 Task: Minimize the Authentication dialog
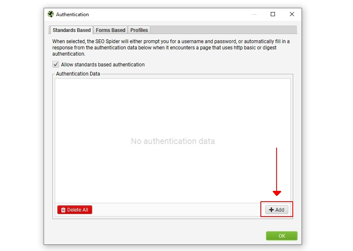(254, 14)
